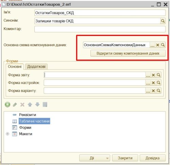Click the green add item toolbar icon

click(x=7, y=105)
